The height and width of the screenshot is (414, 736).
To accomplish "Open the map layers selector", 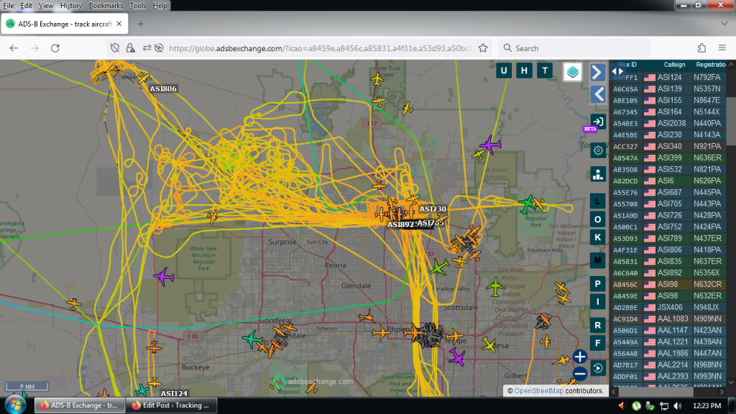I will point(572,72).
